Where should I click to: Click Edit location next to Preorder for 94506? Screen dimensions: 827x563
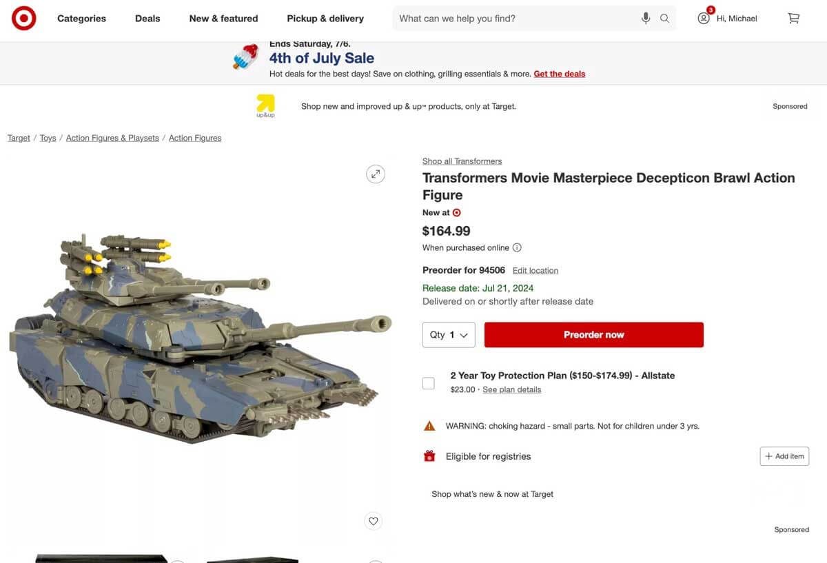[535, 270]
